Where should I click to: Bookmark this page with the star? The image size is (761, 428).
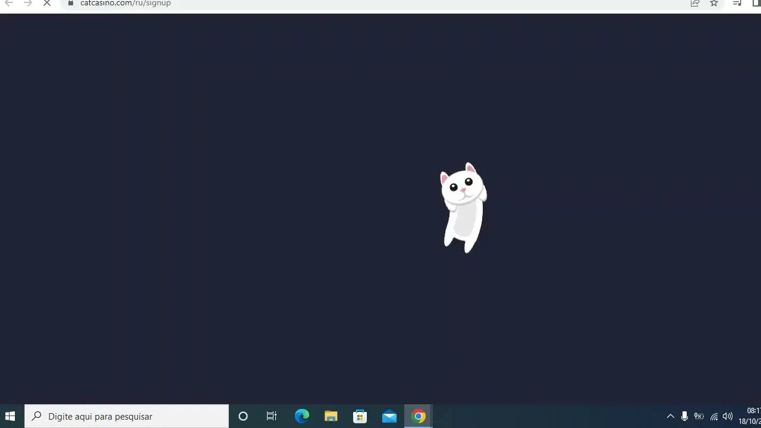click(x=714, y=4)
